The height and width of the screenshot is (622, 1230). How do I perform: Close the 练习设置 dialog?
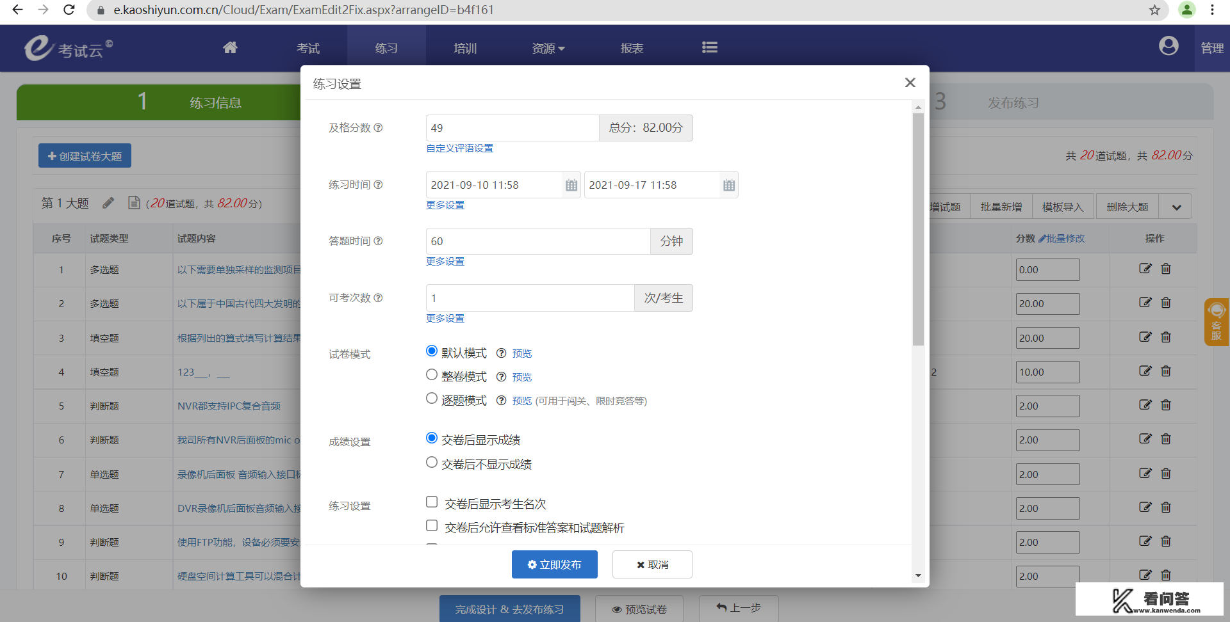[x=910, y=83]
